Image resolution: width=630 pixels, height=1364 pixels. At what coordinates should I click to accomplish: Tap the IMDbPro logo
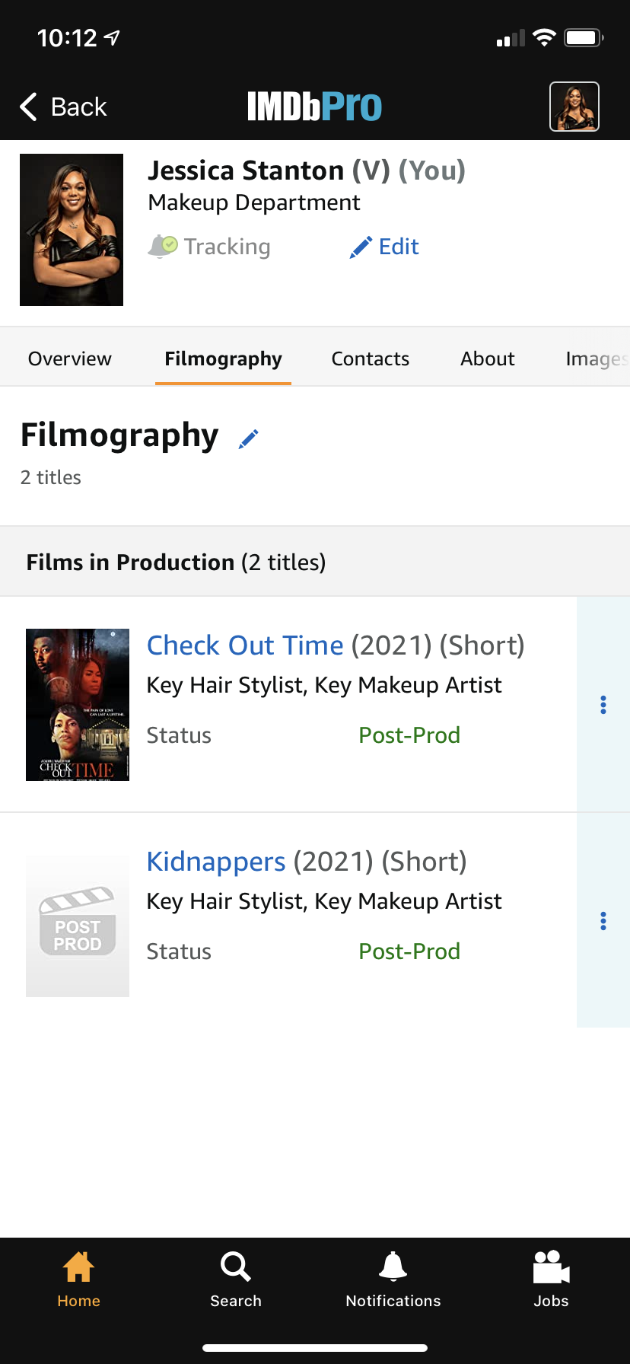(314, 107)
